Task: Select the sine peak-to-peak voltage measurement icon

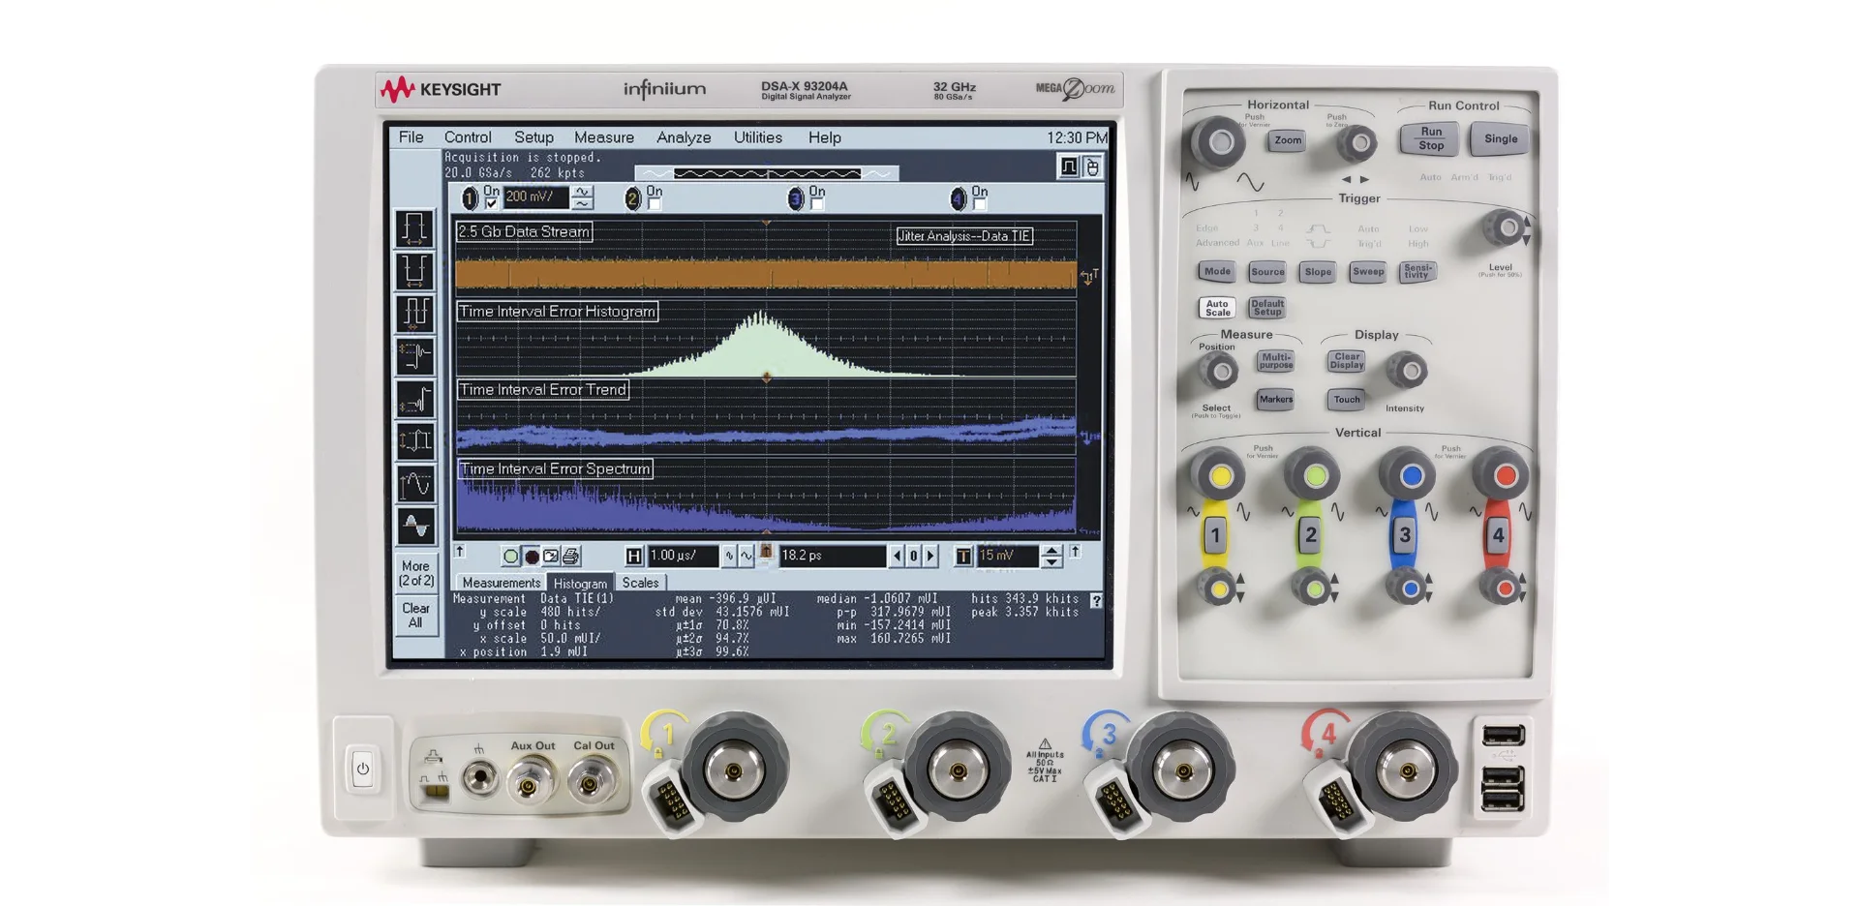Action: click(414, 484)
